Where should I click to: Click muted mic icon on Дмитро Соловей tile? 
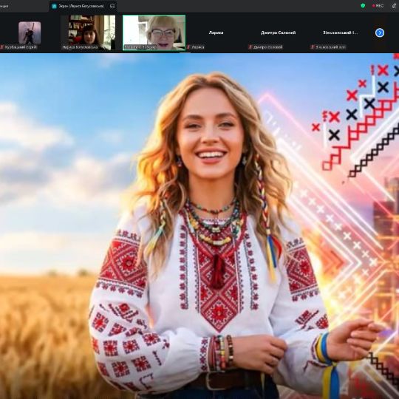(x=250, y=47)
